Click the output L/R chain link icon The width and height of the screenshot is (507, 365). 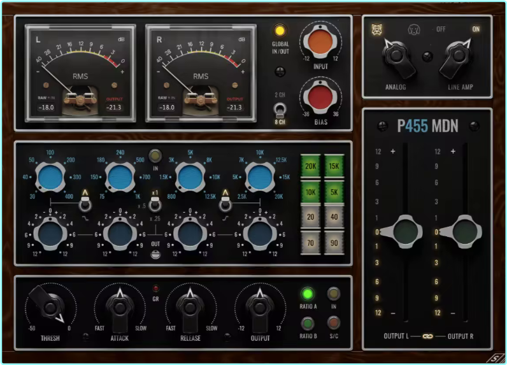click(x=427, y=336)
